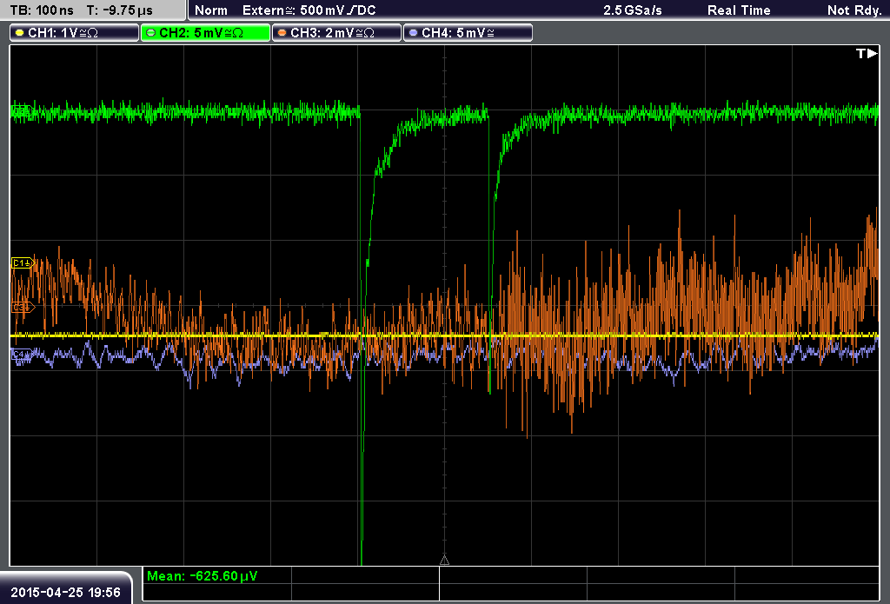
Task: Select the CH3: 2 mV channel tab
Action: (x=336, y=33)
